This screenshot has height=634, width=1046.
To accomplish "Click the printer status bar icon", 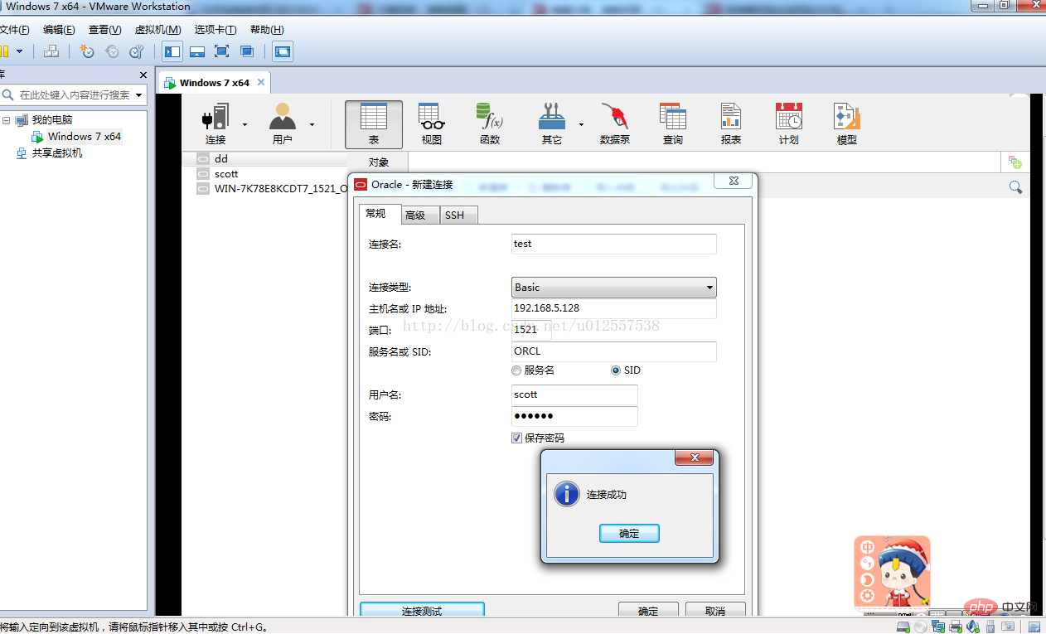I will pos(956,627).
